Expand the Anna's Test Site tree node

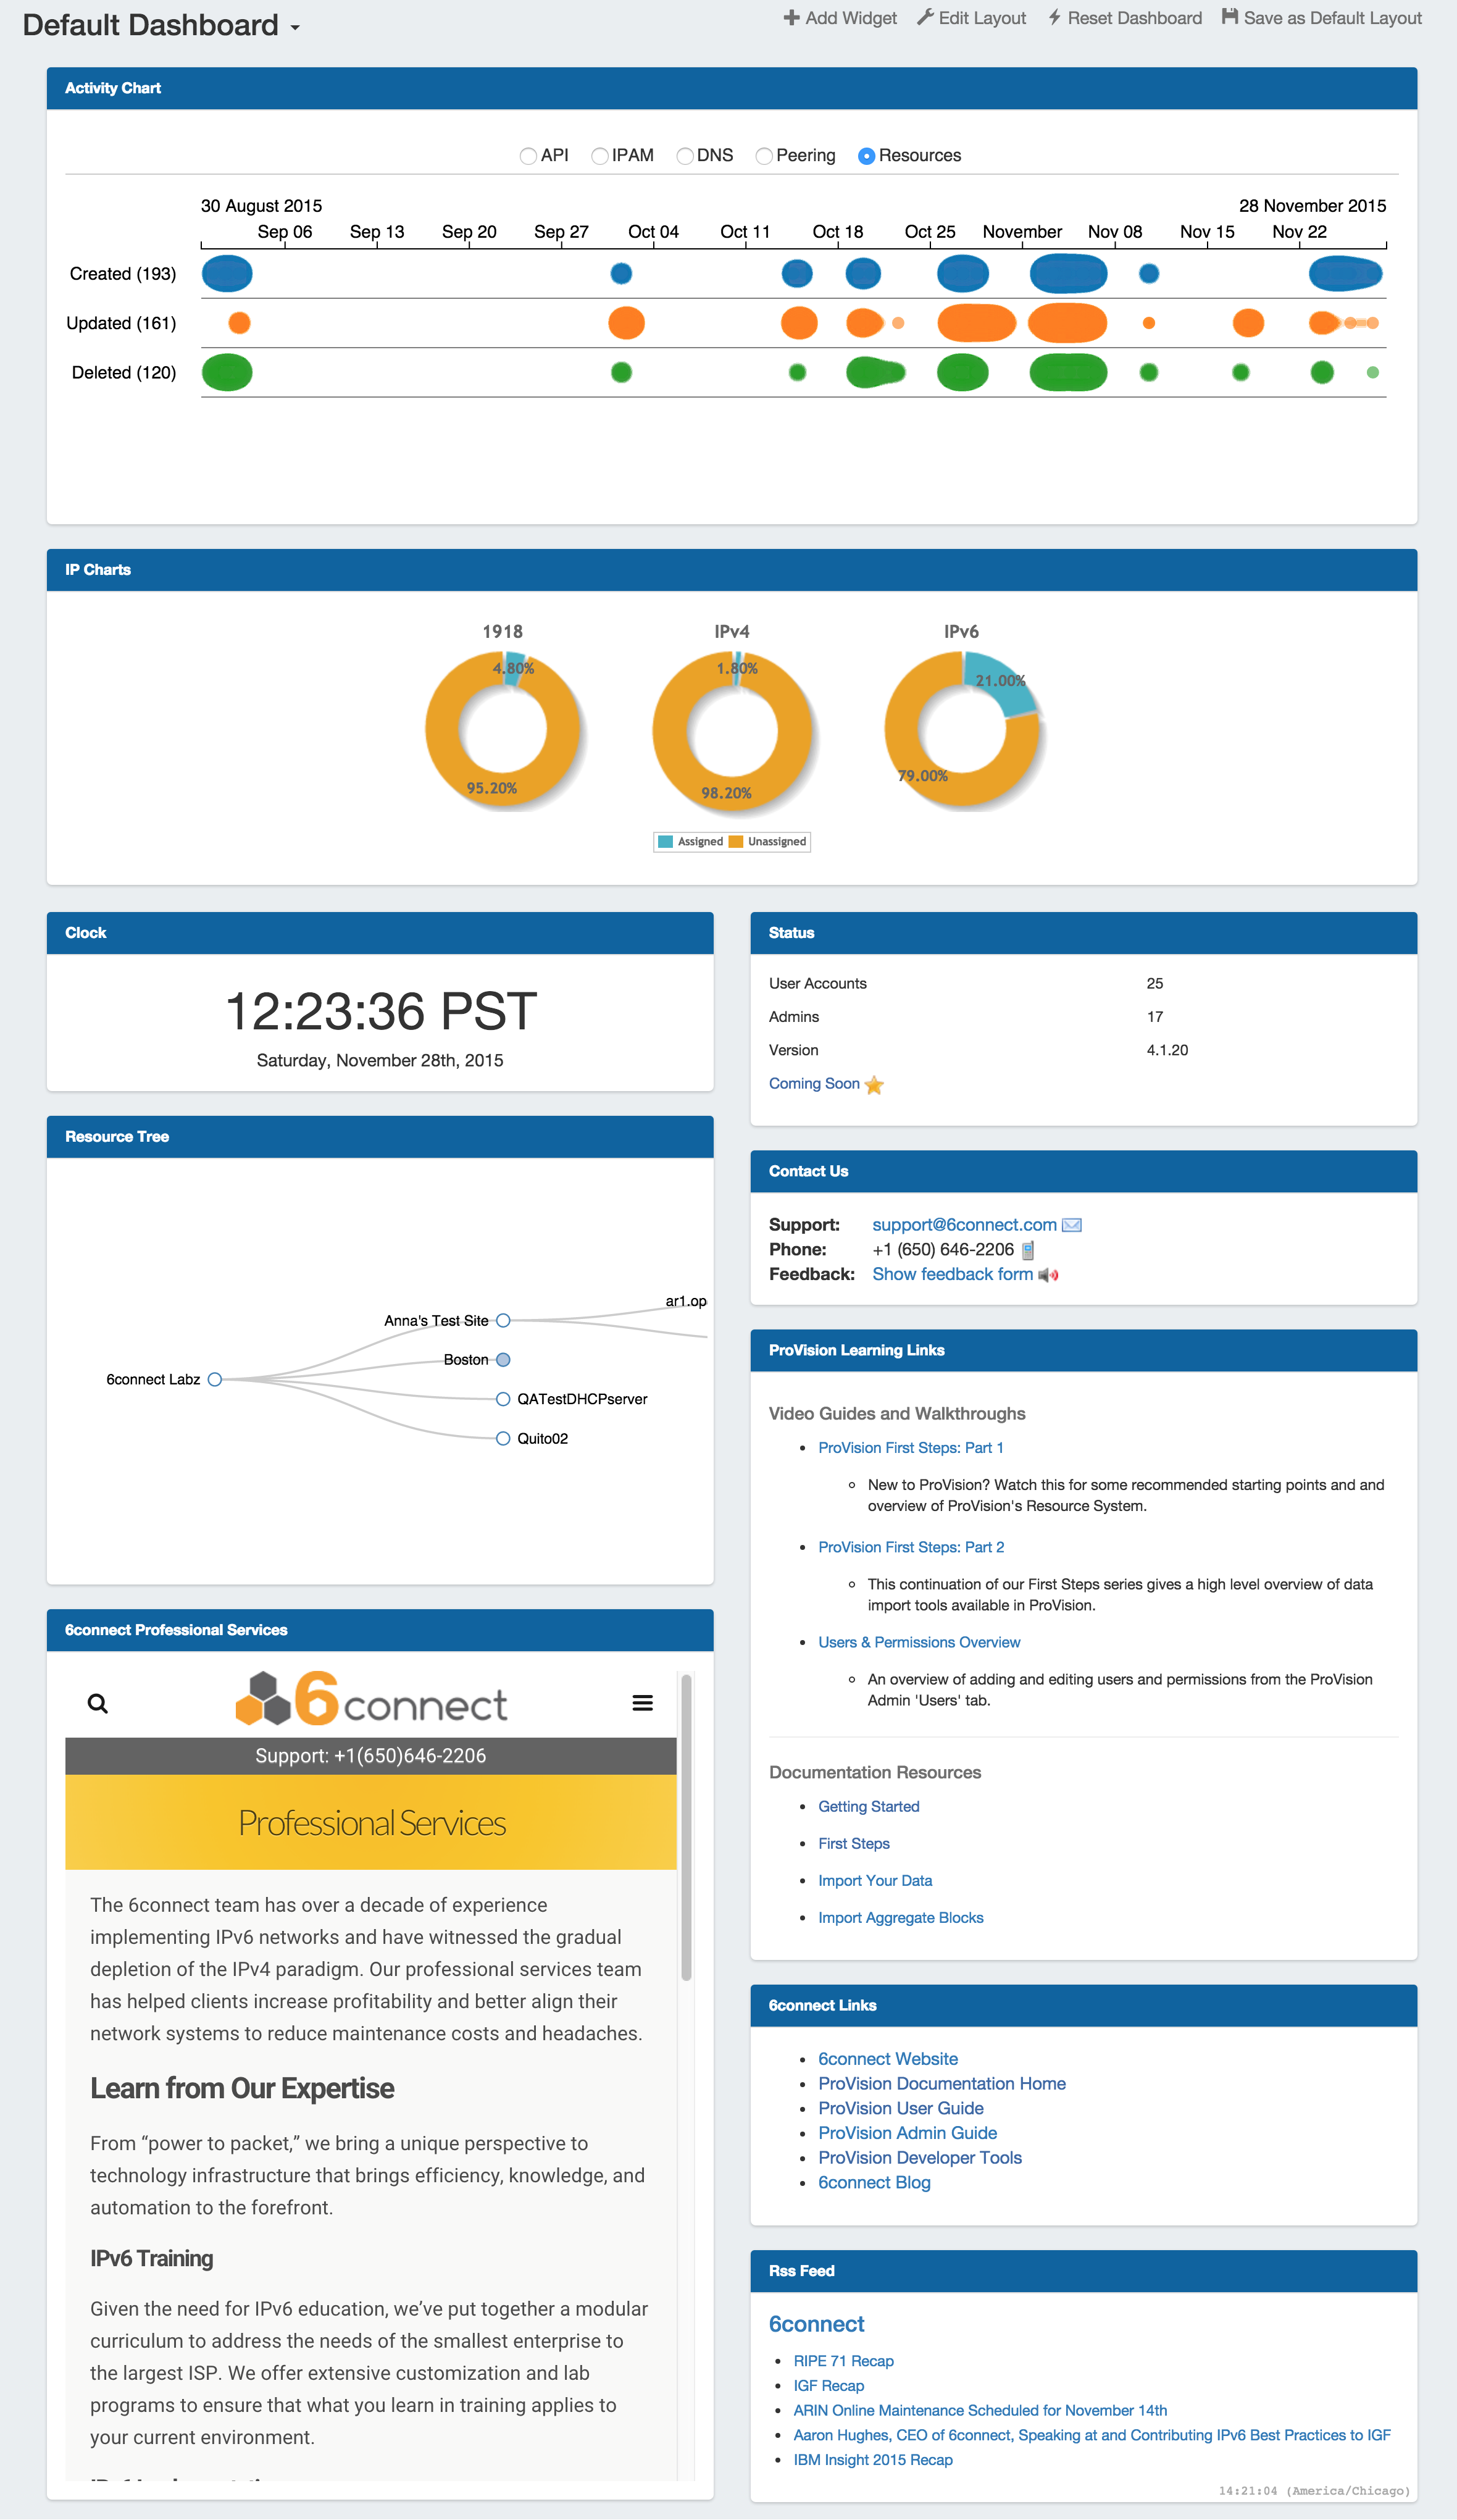[503, 1321]
